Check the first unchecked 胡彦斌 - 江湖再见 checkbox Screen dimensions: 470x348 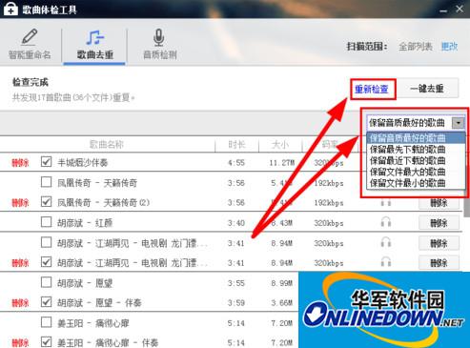pyautogui.click(x=47, y=242)
